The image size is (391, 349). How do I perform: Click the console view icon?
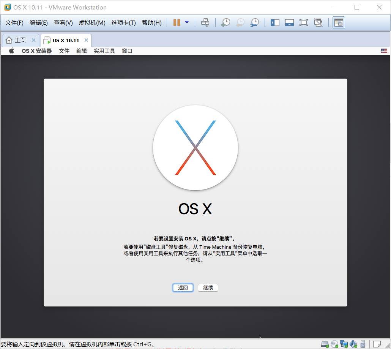(x=339, y=23)
